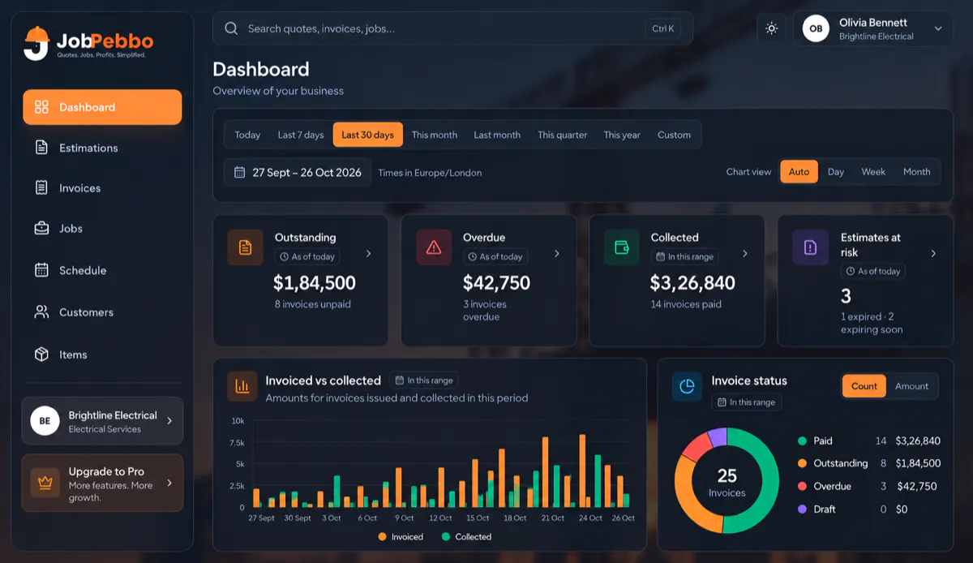Click the Upgrade to Pro crown icon
The image size is (973, 563).
45,483
